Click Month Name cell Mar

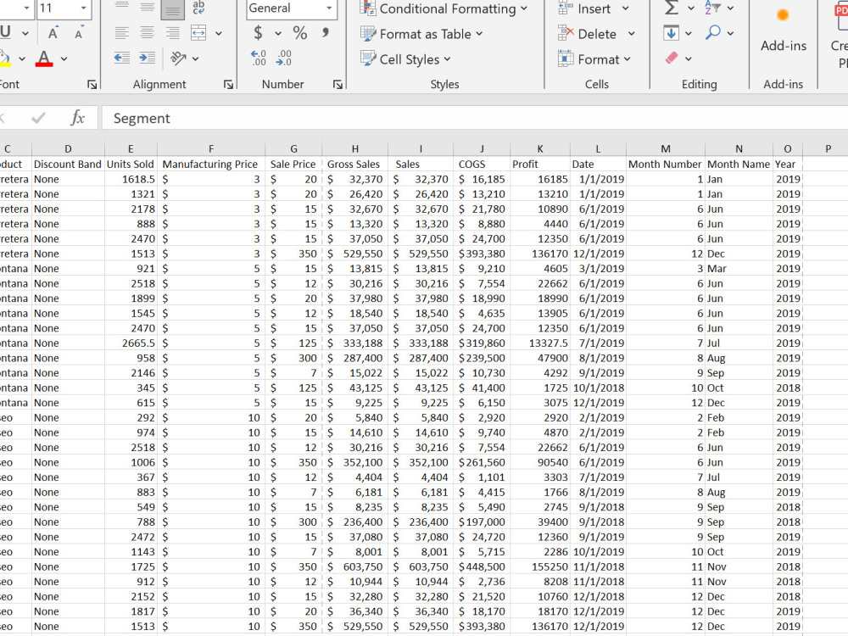coord(739,268)
